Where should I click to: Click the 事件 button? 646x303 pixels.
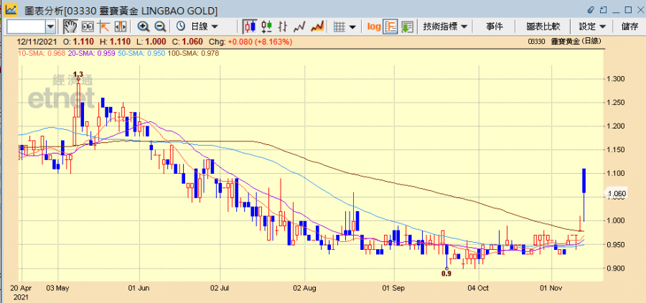pyautogui.click(x=495, y=27)
